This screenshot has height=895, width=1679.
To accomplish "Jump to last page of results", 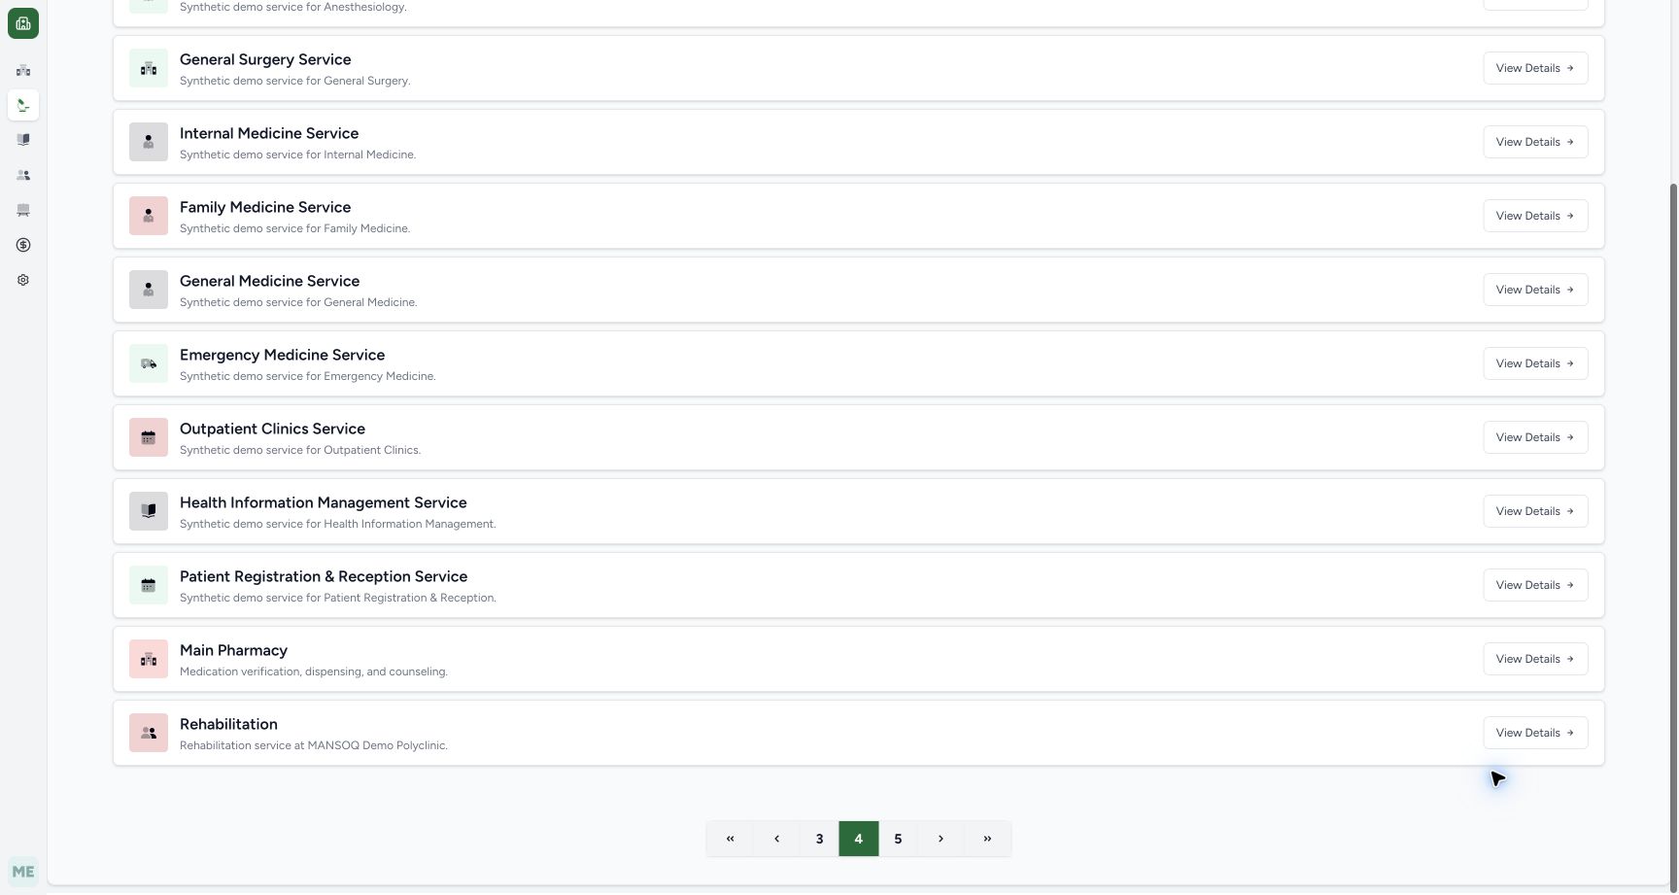I will pos(987,839).
